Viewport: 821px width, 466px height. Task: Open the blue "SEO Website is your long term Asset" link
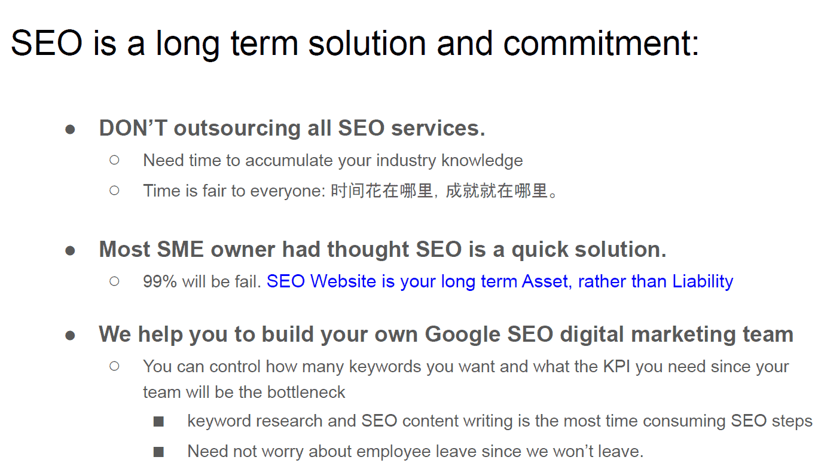point(500,281)
